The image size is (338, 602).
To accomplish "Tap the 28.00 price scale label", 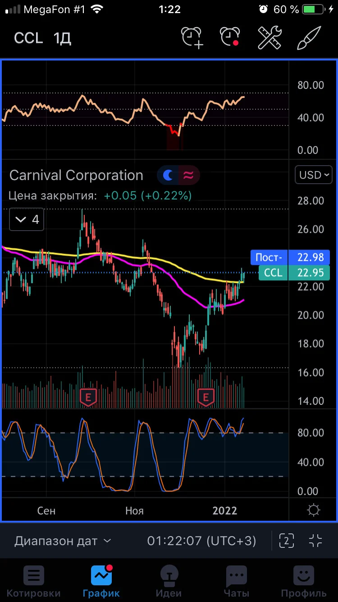I will click(311, 200).
